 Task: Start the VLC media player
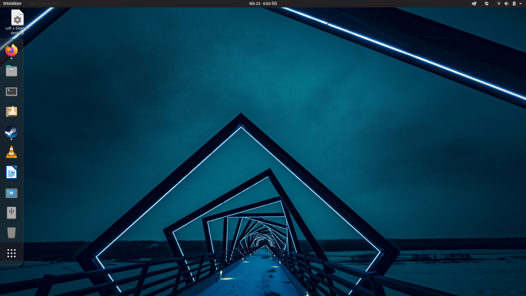(x=12, y=152)
